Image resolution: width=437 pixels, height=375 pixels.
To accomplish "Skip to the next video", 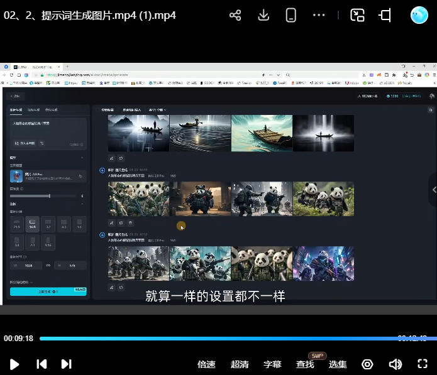I will (x=66, y=364).
